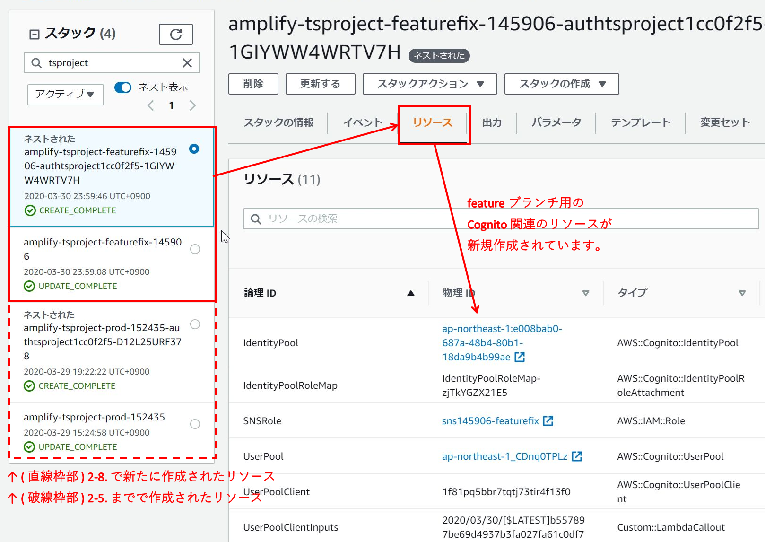Click the リソースの検索 input field
The width and height of the screenshot is (765, 542).
pos(501,219)
